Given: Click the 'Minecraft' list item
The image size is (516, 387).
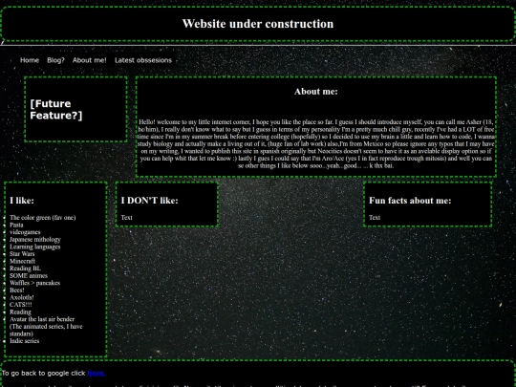Looking at the screenshot, I should click(x=22, y=261).
